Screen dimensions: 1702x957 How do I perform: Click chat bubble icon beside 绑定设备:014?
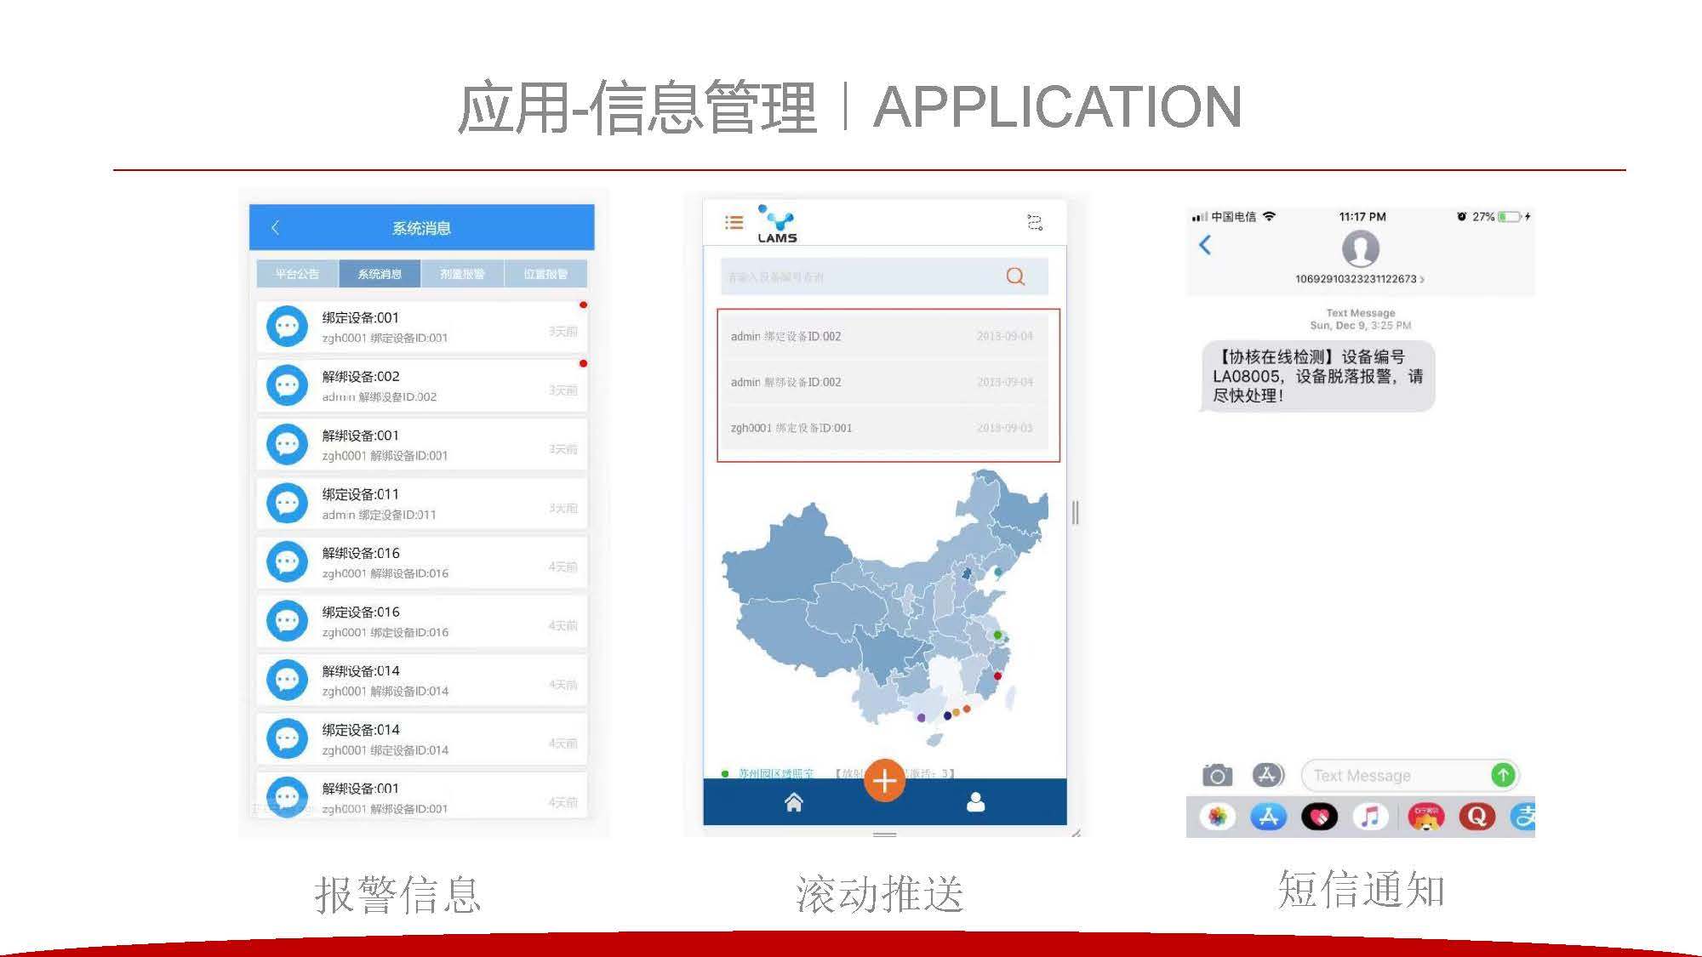click(287, 739)
